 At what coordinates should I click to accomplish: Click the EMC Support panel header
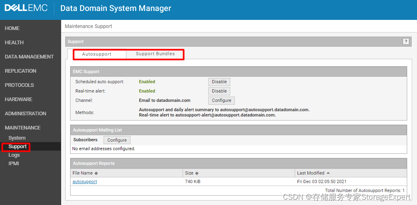pyautogui.click(x=238, y=71)
